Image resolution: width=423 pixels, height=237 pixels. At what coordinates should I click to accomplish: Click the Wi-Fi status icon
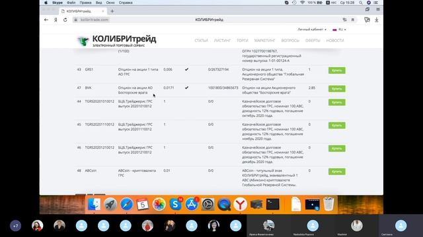point(302,3)
